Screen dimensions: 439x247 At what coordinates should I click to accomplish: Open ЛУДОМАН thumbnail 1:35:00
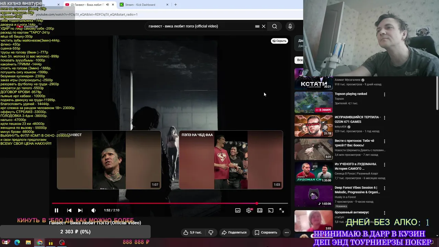(x=313, y=173)
